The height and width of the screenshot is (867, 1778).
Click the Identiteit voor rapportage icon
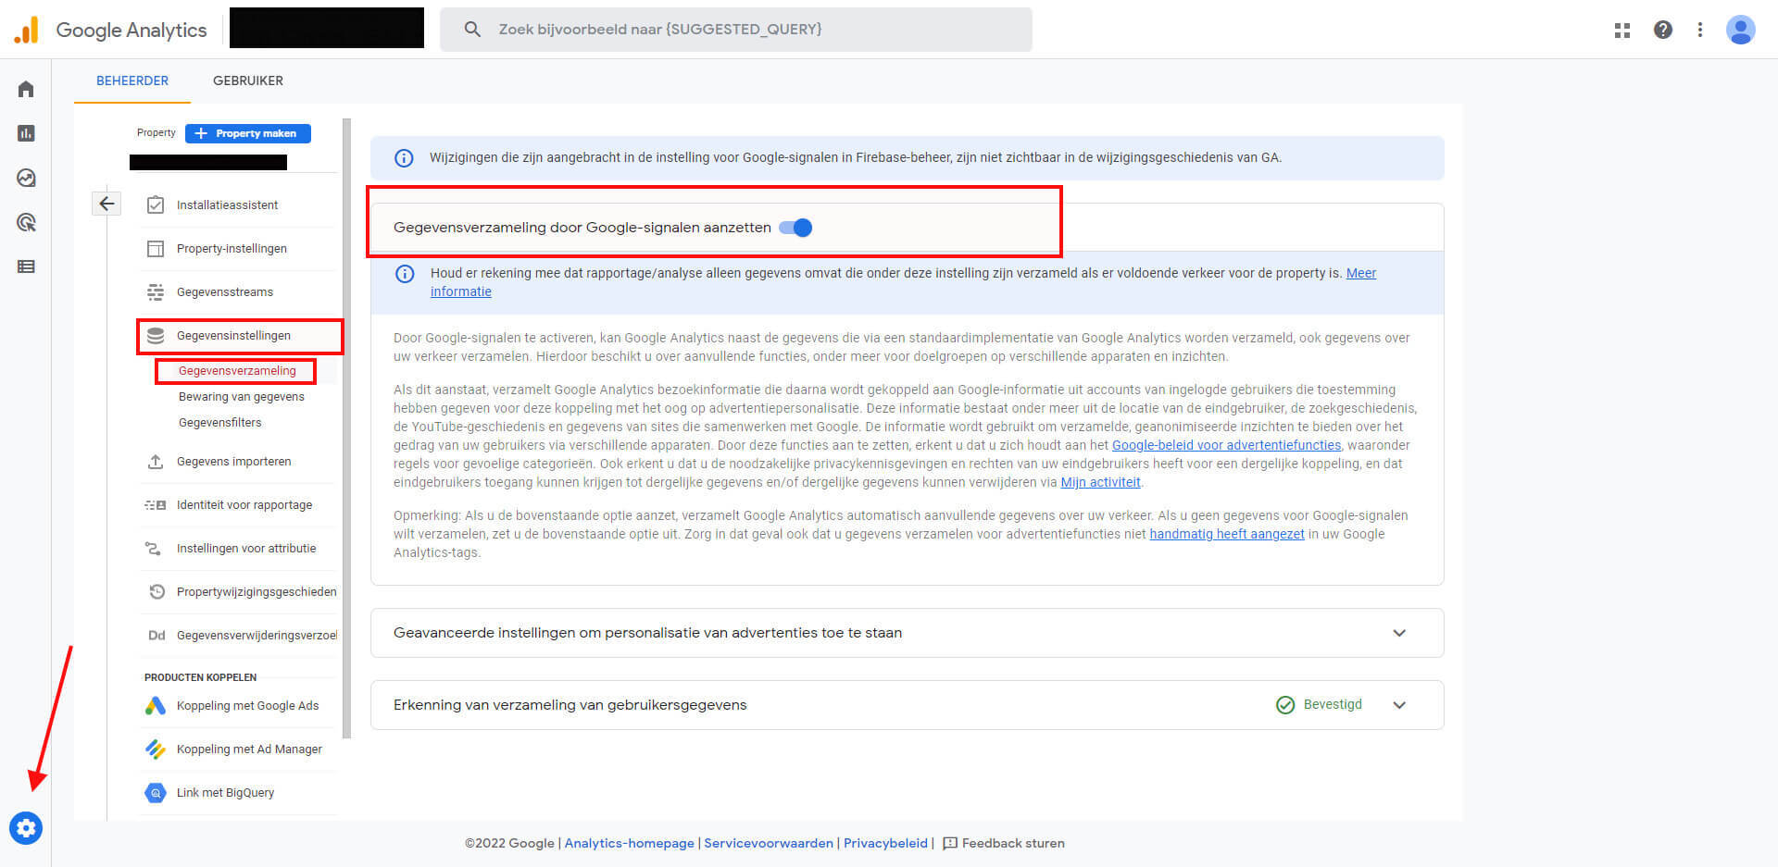(156, 504)
